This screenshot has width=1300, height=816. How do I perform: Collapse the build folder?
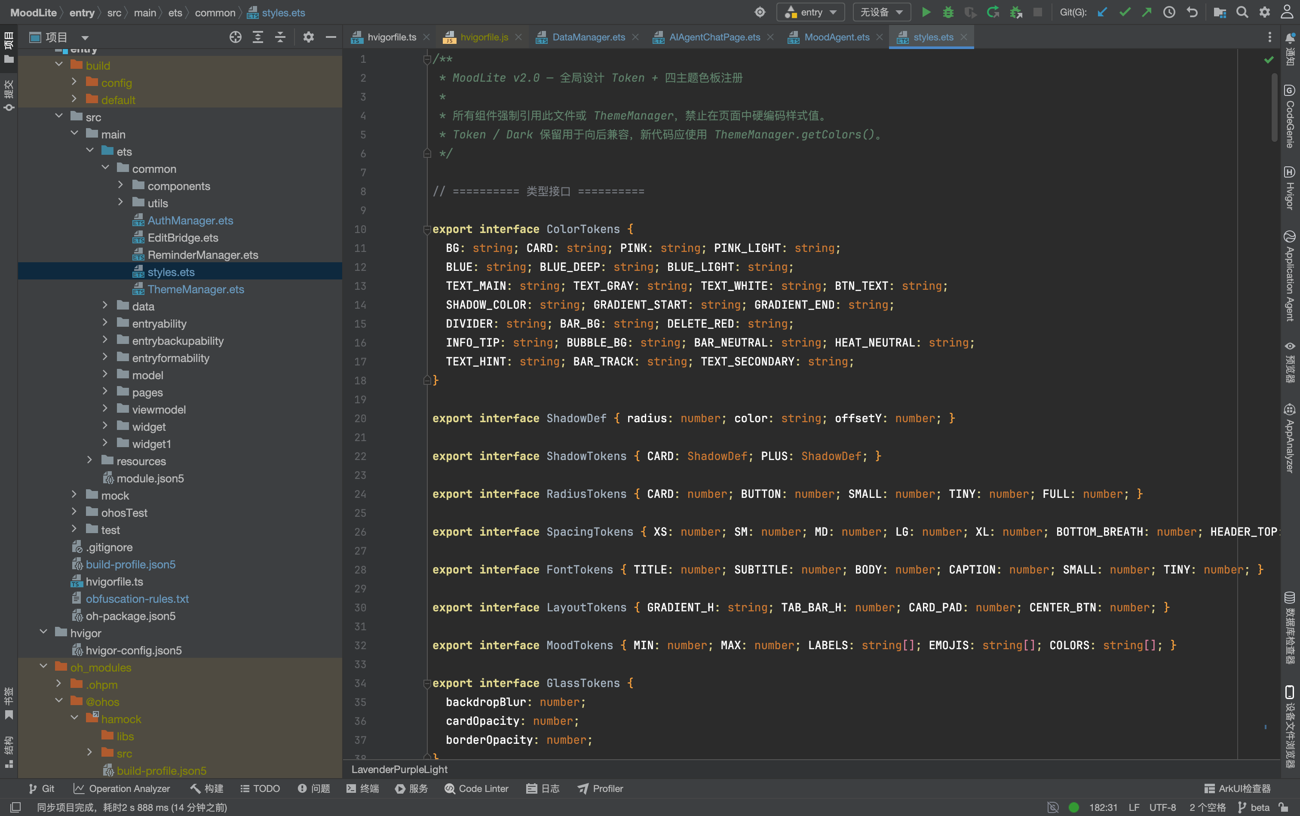coord(59,65)
